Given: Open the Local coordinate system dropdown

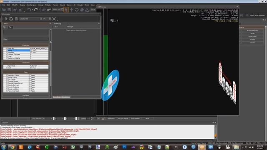Looking at the screenshot, I should [x=93, y=10].
